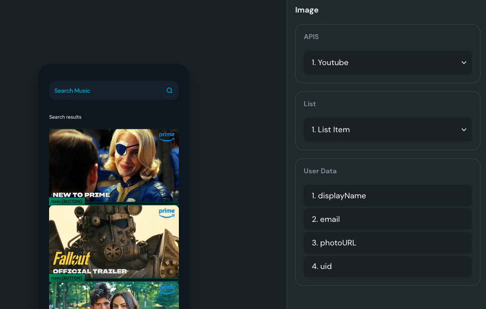Click the Search results heading text

[x=65, y=117]
